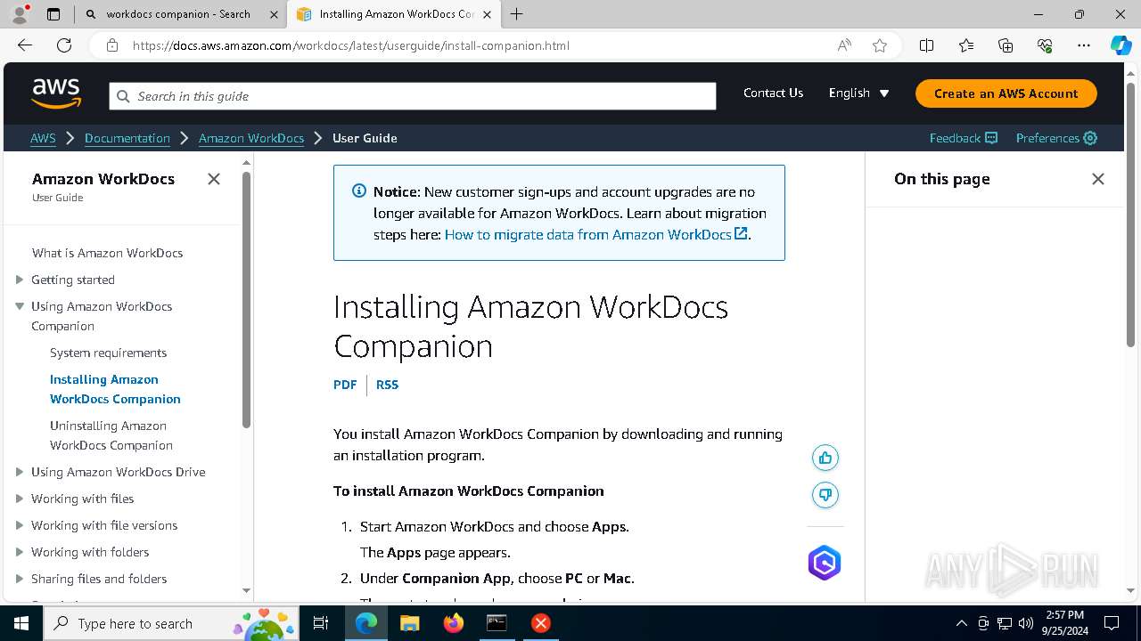1141x641 pixels.
Task: Open File Explorer from taskbar
Action: click(409, 623)
